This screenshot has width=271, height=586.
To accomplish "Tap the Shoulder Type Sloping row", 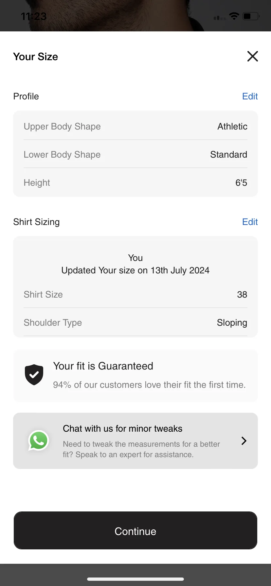I will coord(135,322).
